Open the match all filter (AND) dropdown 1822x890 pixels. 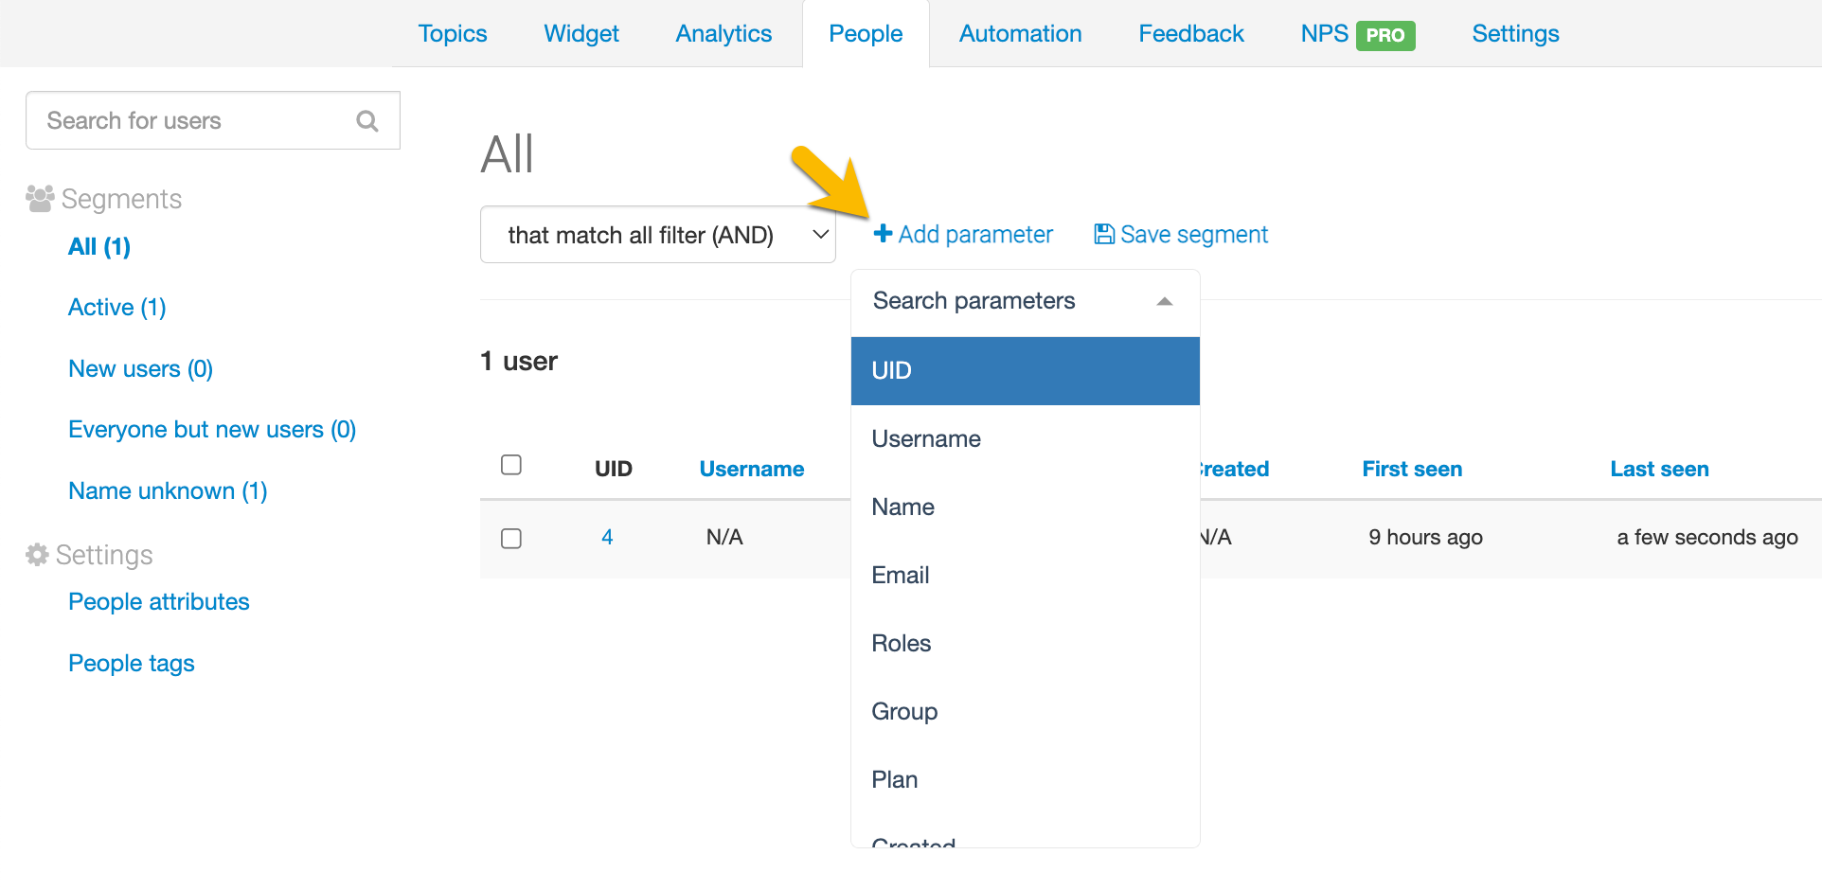point(657,235)
